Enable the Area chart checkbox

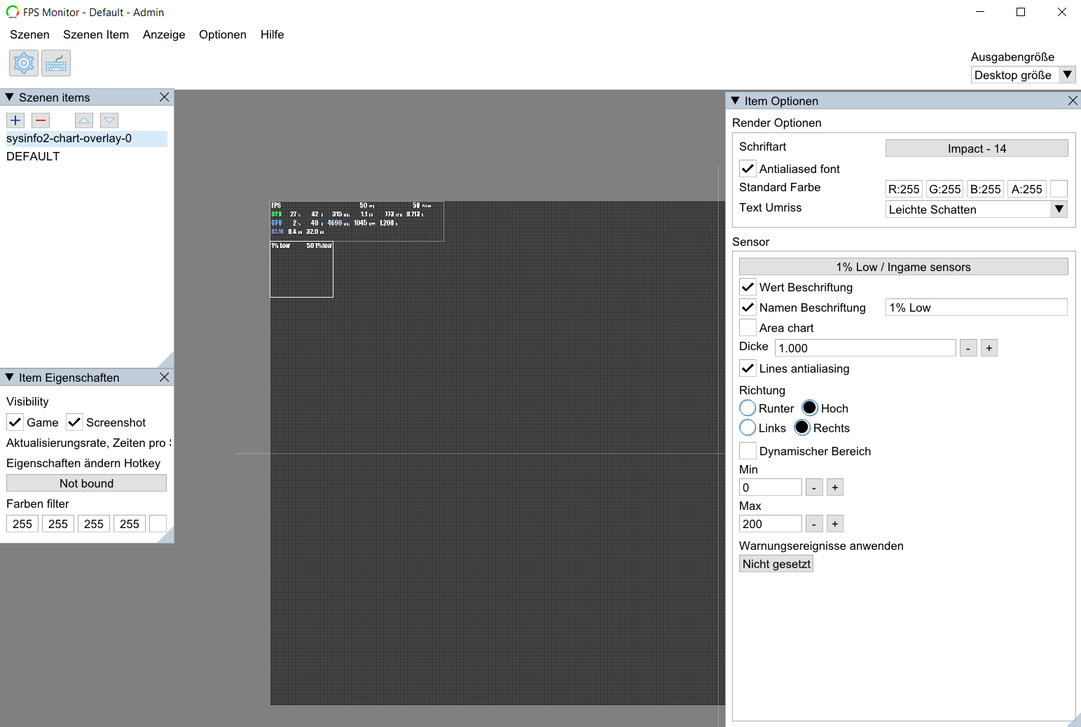(748, 328)
